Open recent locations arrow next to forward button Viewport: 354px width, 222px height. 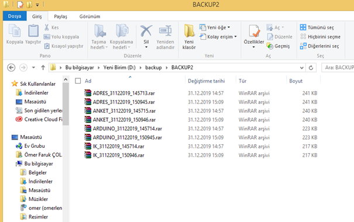[33, 67]
